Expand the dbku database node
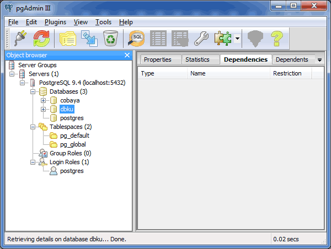 tap(43, 110)
